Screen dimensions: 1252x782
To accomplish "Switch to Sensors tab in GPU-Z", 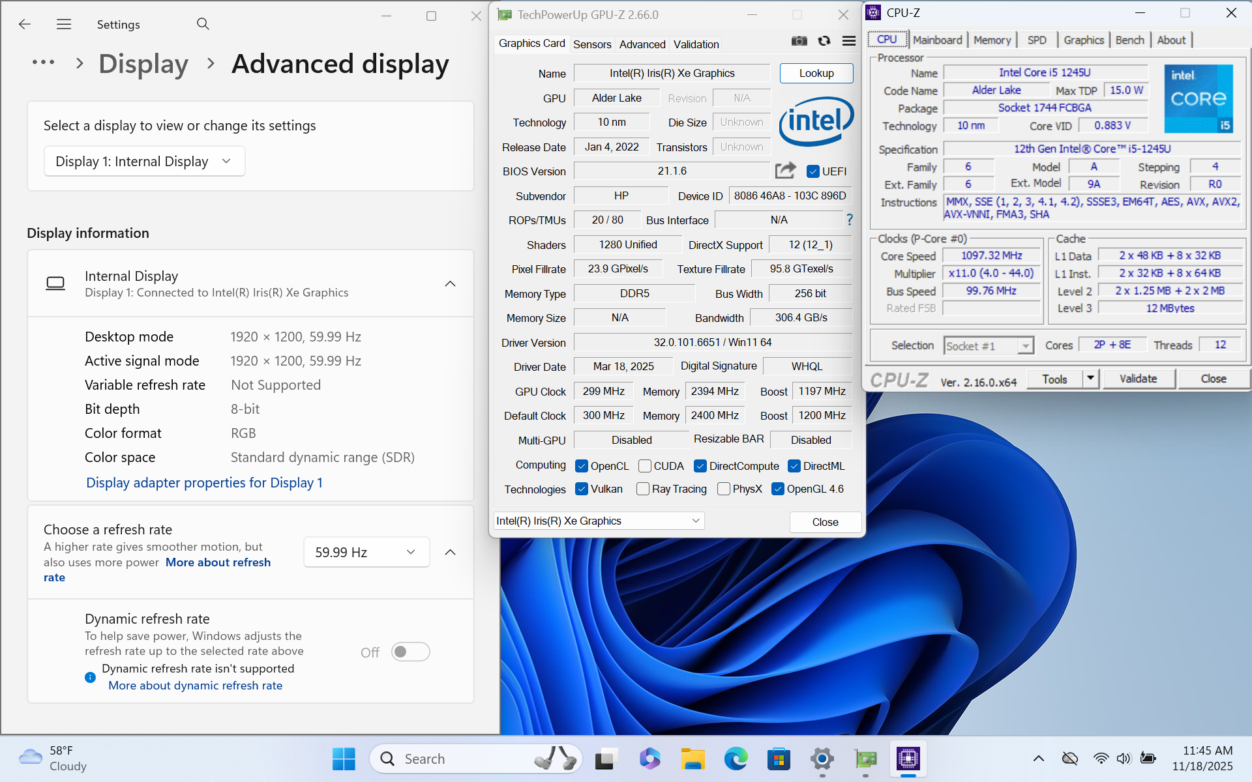I will point(591,44).
